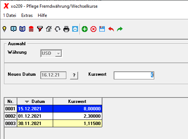Focus the Kurswert input field
Viewport: 188px width, 139px height.
[134, 75]
